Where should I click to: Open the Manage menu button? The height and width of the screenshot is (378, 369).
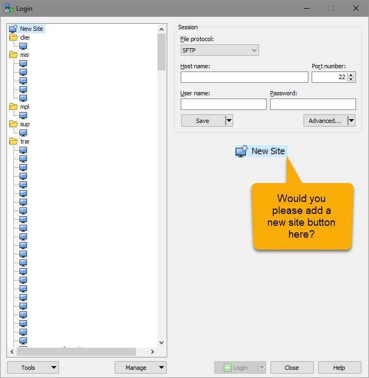140,368
